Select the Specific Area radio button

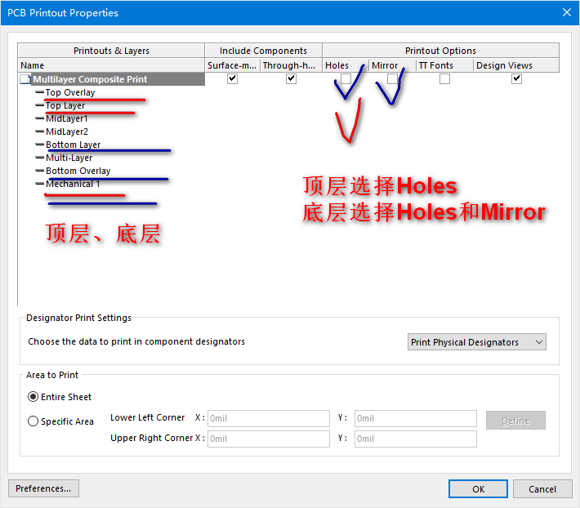click(33, 421)
